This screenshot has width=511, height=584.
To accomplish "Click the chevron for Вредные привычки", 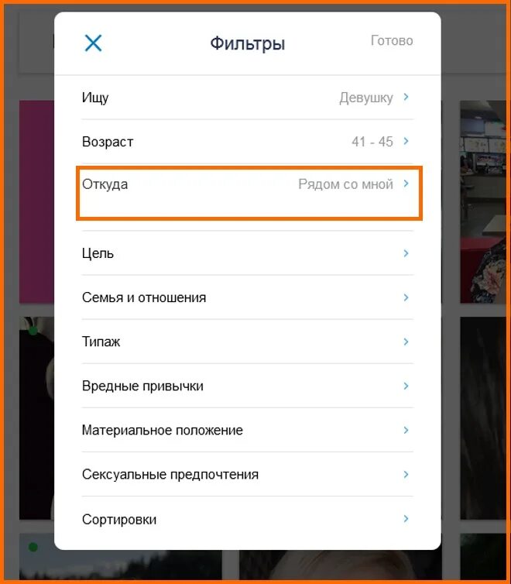I will coord(406,386).
